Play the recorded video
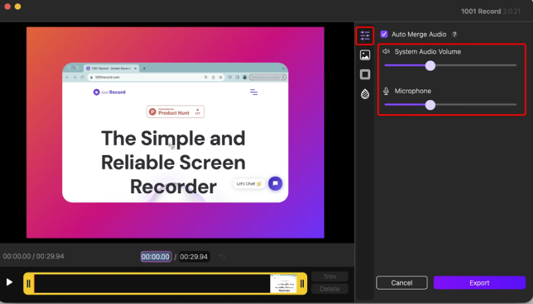 click(x=9, y=282)
